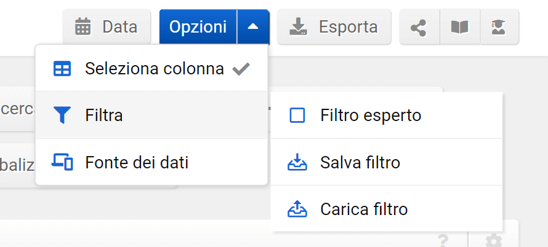
Task: Click the tray download icon beside Salva filtro
Action: point(297,163)
